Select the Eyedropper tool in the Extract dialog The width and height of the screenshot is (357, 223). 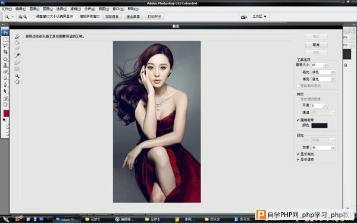[x=17, y=55]
